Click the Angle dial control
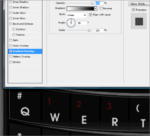 tap(71, 23)
